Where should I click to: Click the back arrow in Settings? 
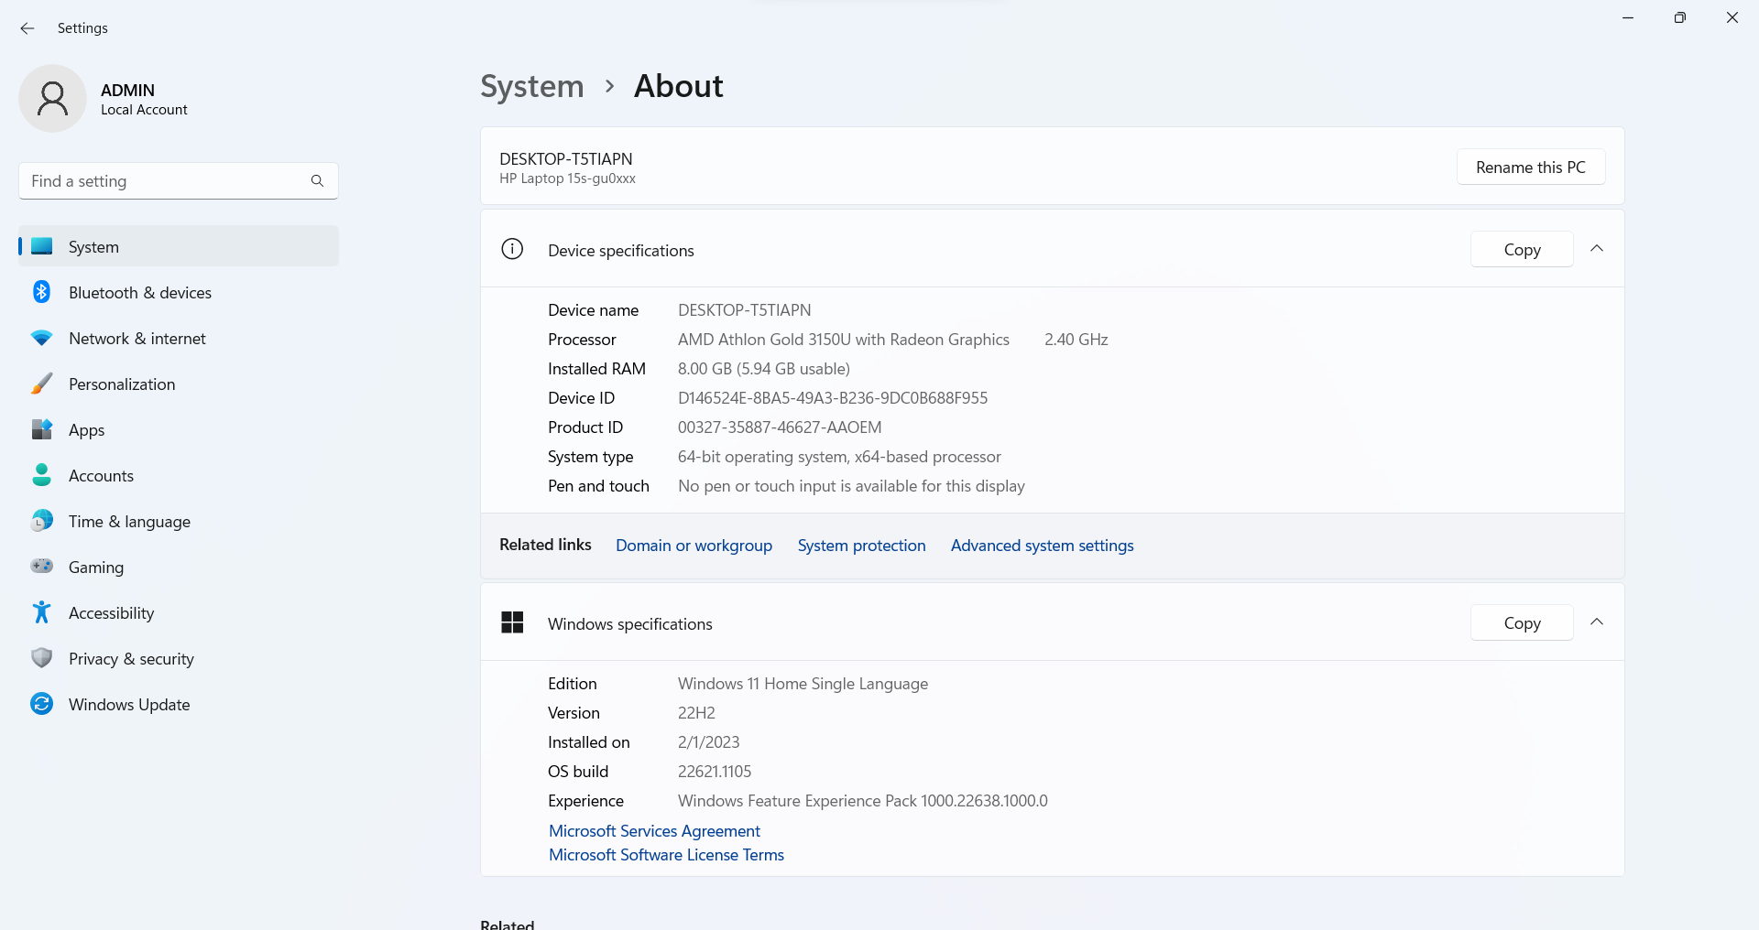pos(27,28)
